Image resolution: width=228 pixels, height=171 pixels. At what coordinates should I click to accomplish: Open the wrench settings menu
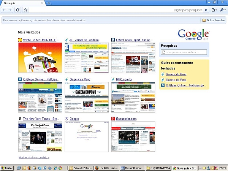[x=222, y=10]
